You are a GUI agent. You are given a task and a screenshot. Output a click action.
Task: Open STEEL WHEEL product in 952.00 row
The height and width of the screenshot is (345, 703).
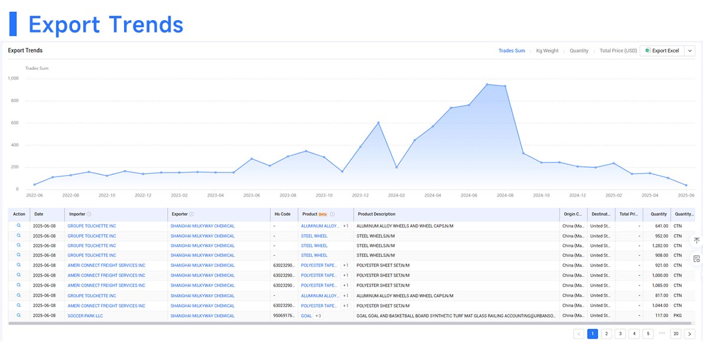point(314,236)
